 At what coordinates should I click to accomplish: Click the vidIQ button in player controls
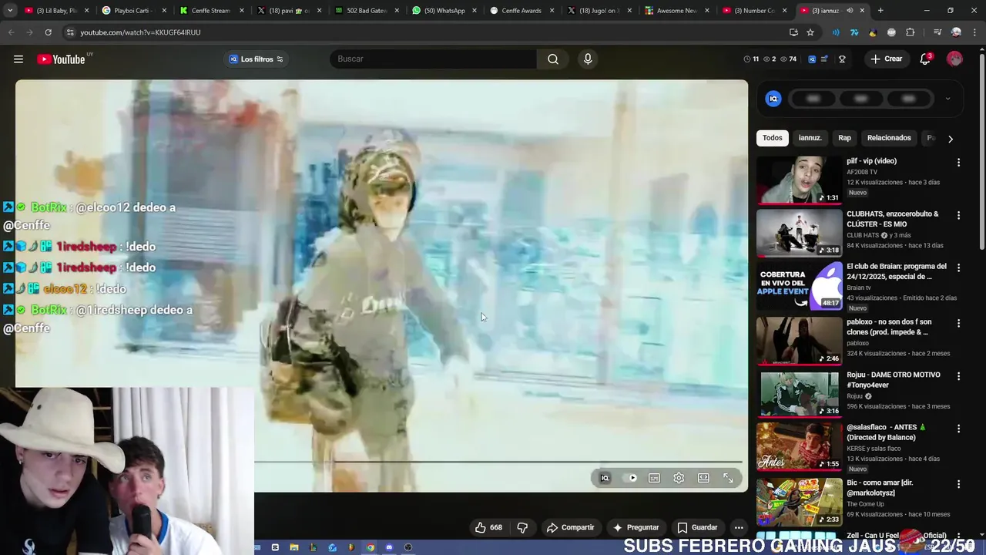click(605, 478)
